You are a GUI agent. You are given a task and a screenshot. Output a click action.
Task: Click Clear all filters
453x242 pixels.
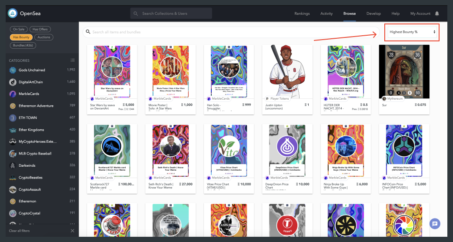(20, 231)
